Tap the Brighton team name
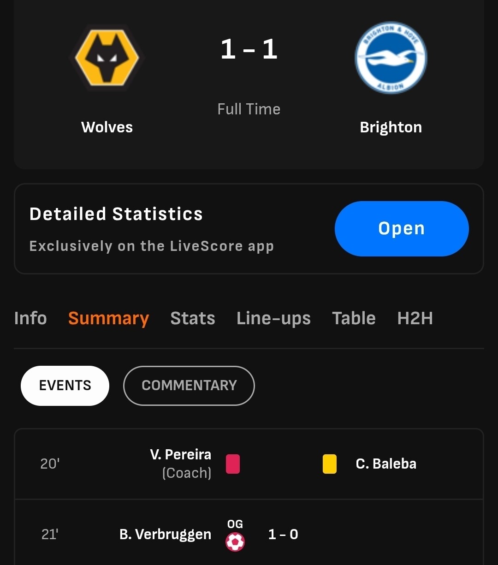The height and width of the screenshot is (565, 498). pyautogui.click(x=391, y=127)
